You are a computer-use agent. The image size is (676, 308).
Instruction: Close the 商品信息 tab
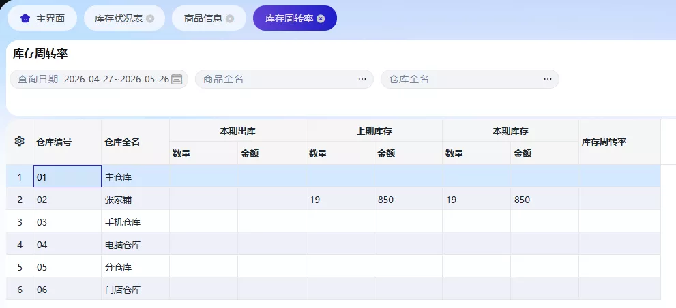click(230, 18)
